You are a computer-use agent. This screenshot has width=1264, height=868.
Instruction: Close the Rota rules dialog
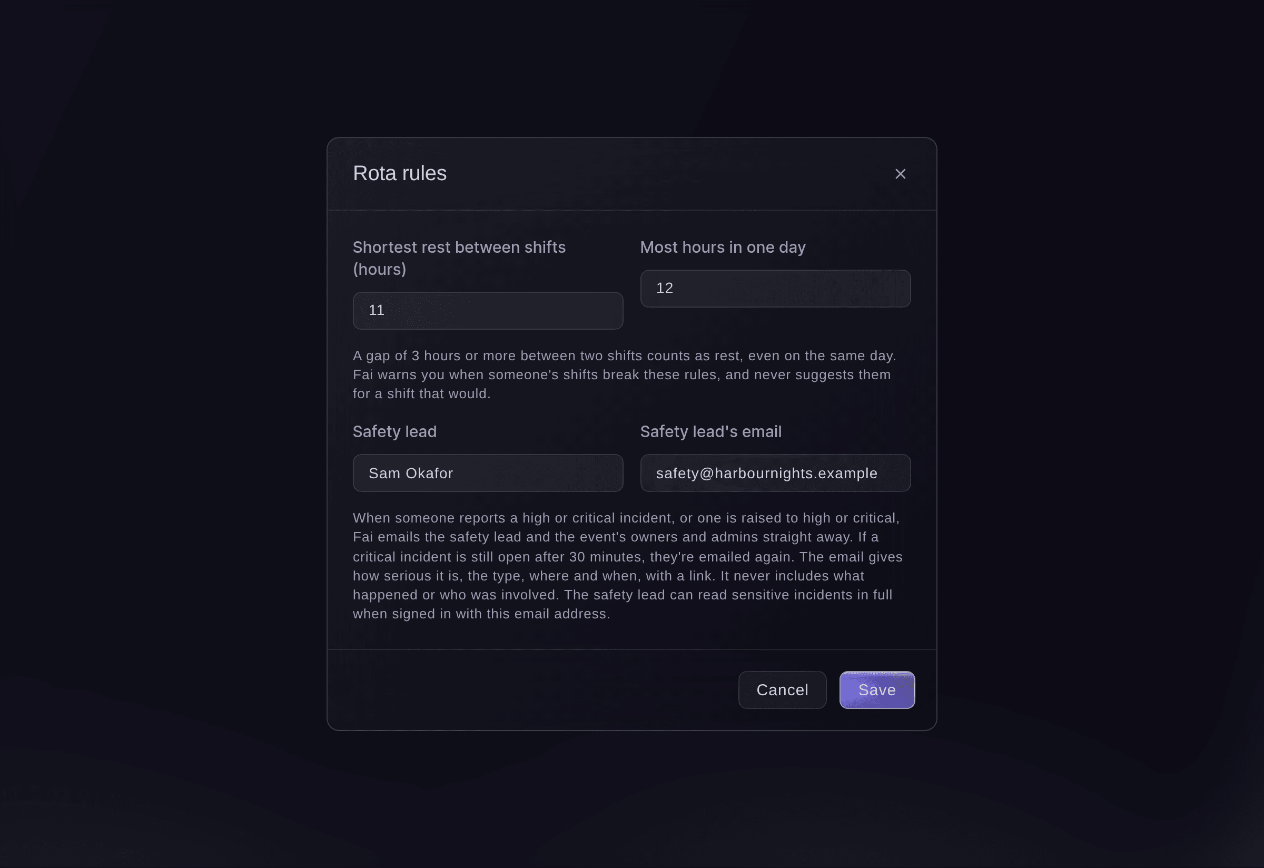click(x=900, y=174)
